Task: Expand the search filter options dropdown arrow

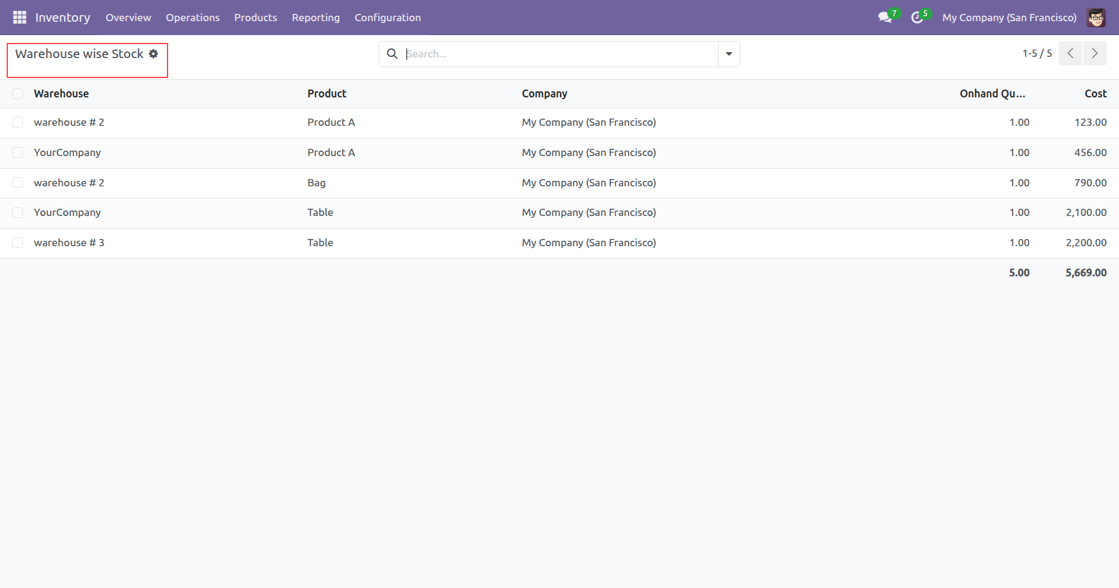Action: (x=729, y=54)
